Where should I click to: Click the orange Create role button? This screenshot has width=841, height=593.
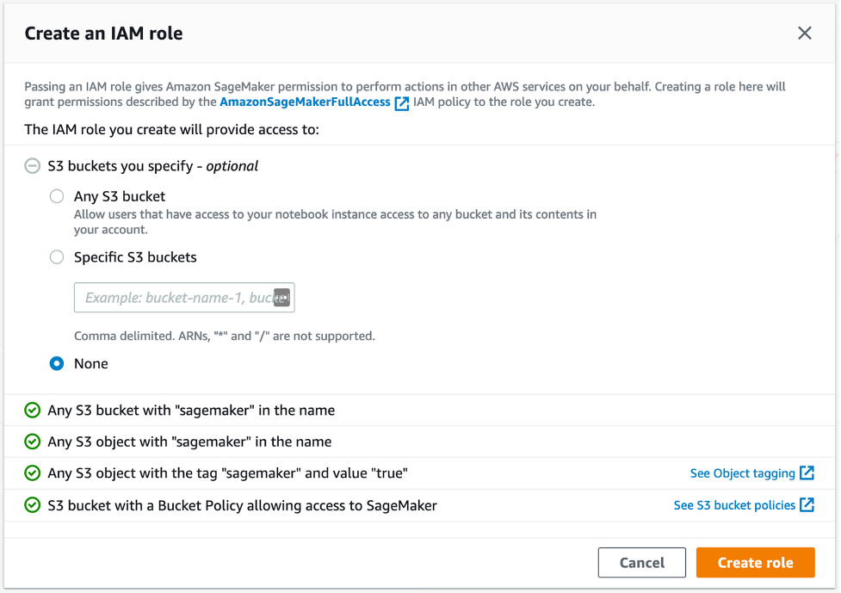point(755,562)
